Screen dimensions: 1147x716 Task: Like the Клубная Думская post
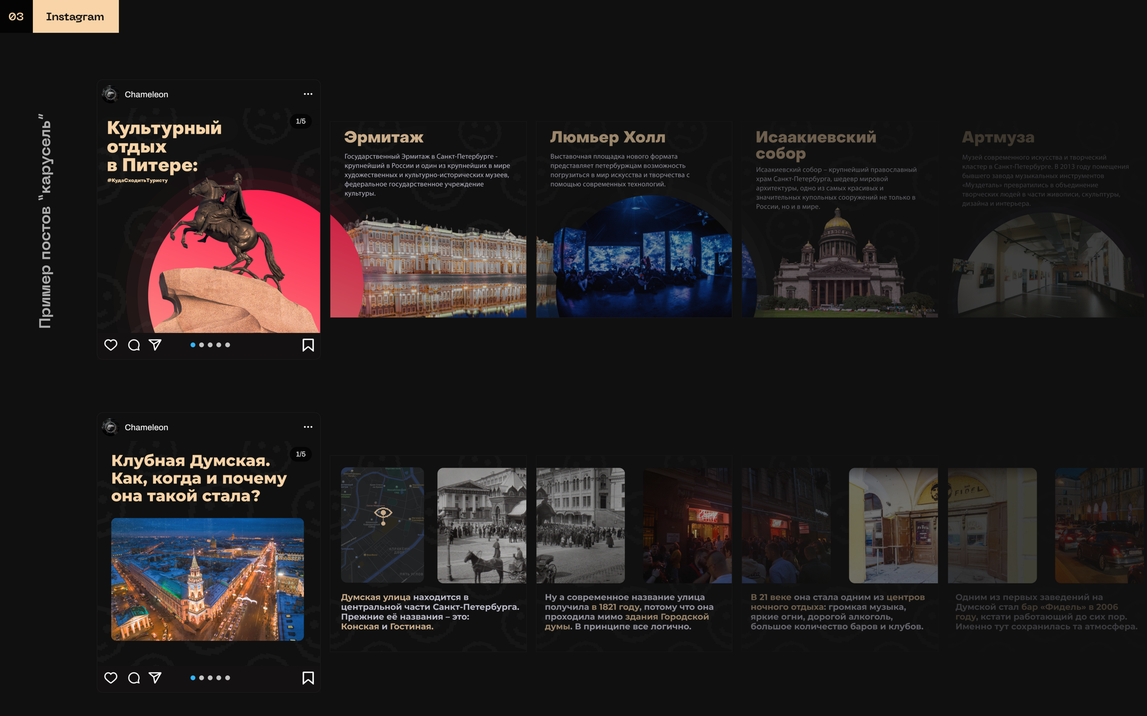pos(110,678)
